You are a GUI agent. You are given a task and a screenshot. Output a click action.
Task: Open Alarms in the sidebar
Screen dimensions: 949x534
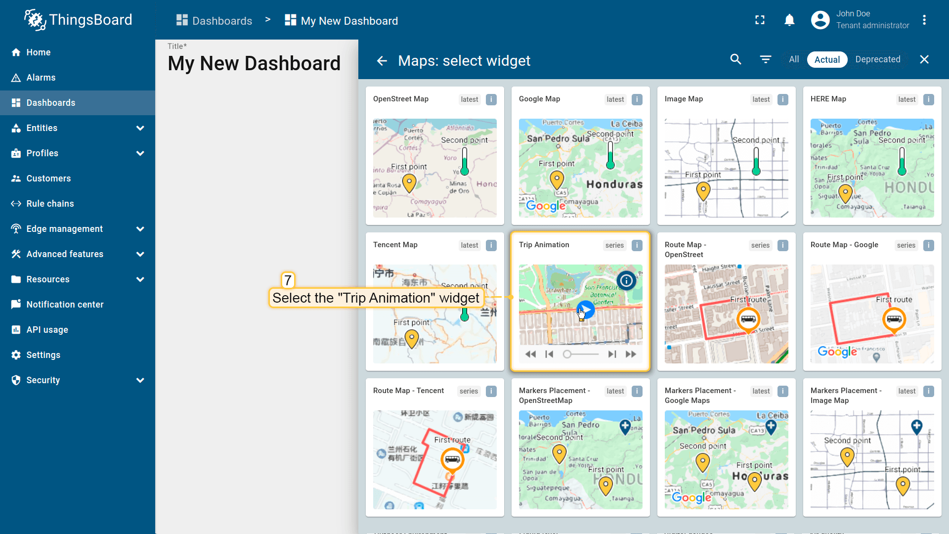pyautogui.click(x=78, y=78)
